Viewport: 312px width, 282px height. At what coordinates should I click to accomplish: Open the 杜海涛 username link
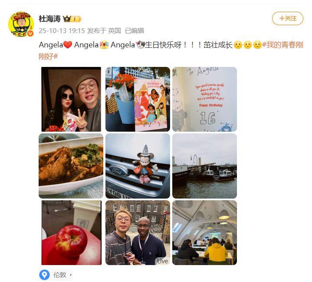click(49, 19)
